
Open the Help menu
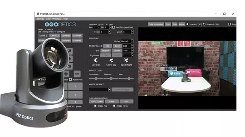click(65, 19)
